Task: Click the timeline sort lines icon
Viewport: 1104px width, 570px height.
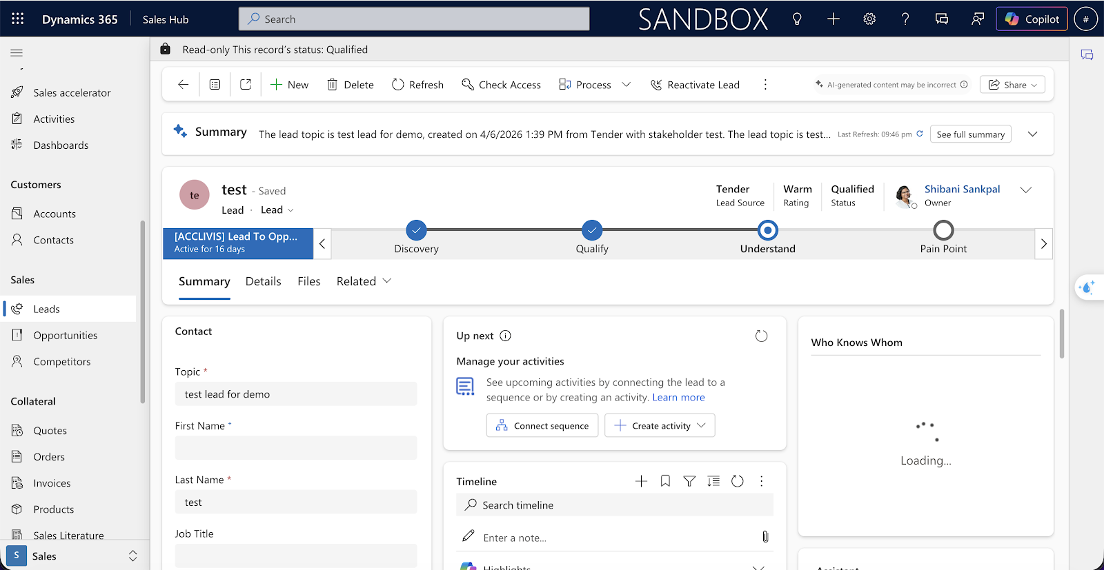Action: 713,481
